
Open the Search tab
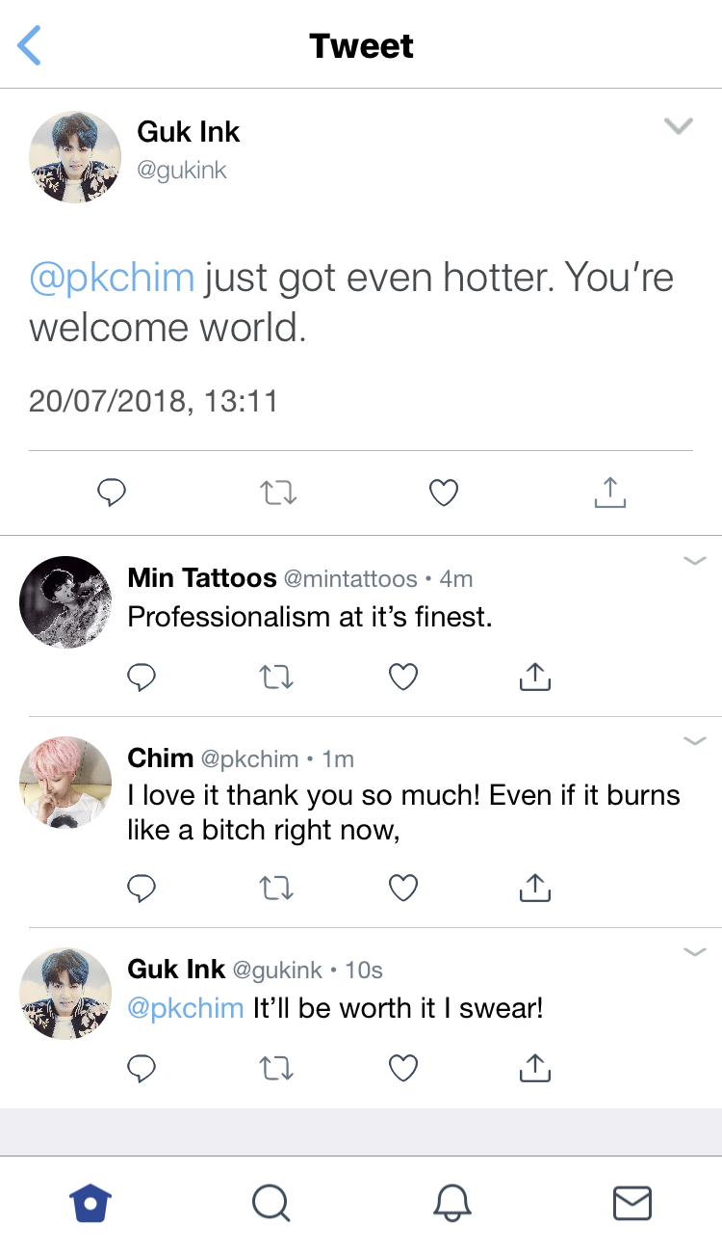point(271,1203)
